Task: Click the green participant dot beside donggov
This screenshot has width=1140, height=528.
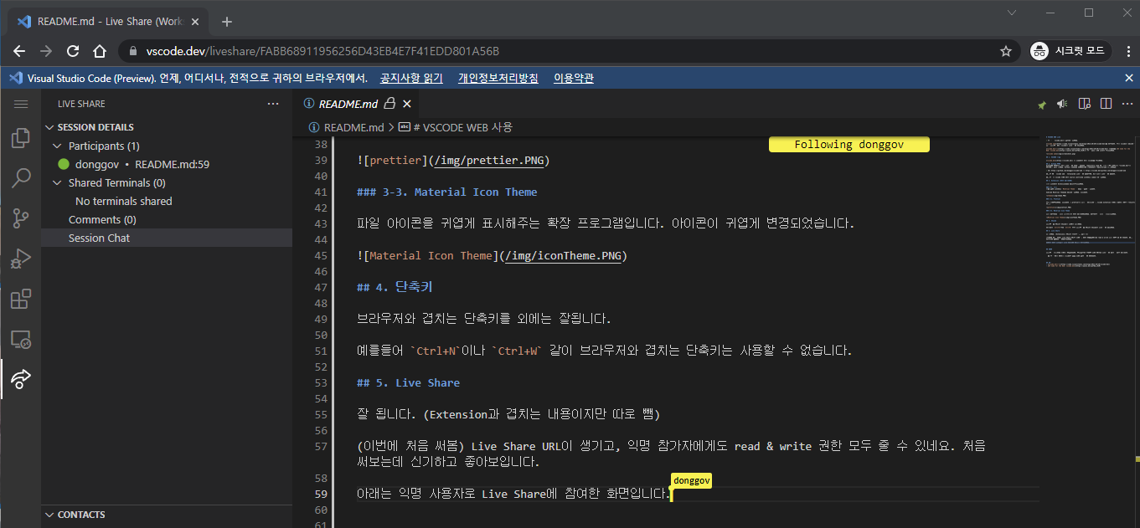Action: point(64,164)
